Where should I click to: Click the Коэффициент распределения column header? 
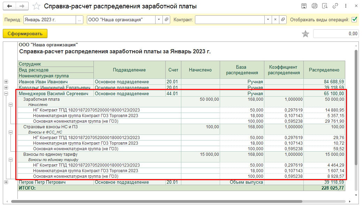click(284, 70)
